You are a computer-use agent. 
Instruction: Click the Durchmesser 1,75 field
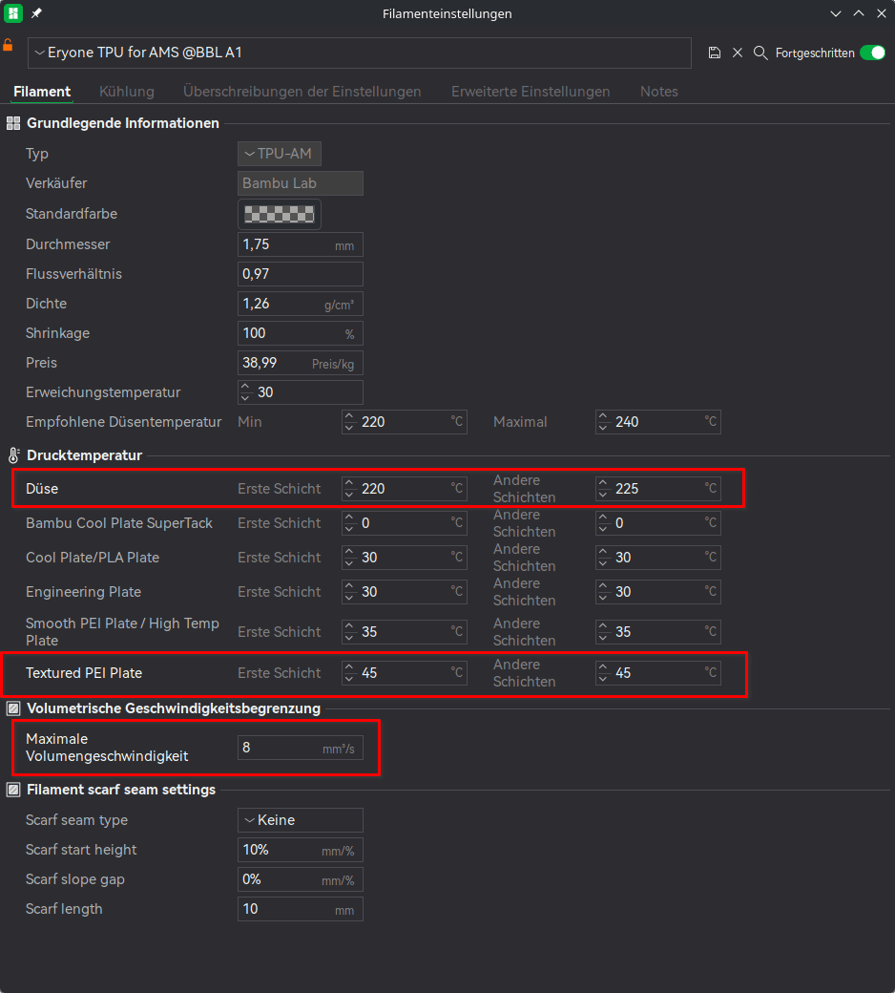click(x=300, y=244)
